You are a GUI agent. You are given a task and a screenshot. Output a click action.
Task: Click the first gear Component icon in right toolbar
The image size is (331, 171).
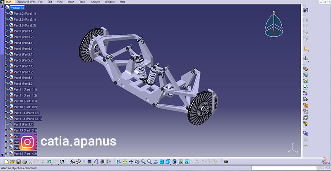point(305,69)
